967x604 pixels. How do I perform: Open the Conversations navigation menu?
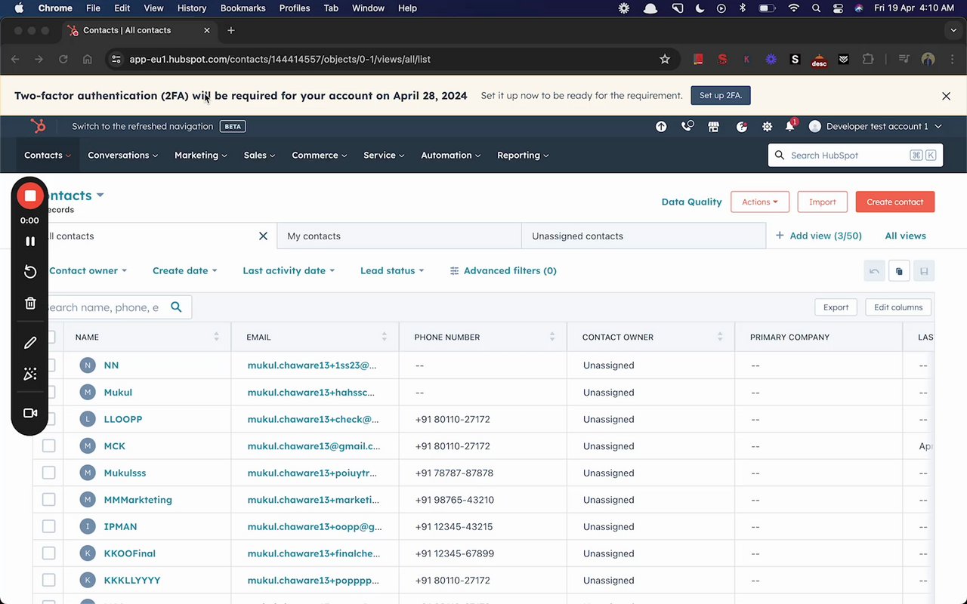123,156
